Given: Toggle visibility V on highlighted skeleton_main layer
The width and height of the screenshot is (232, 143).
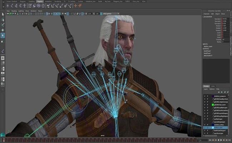Looking at the screenshot, I should click(x=204, y=128).
